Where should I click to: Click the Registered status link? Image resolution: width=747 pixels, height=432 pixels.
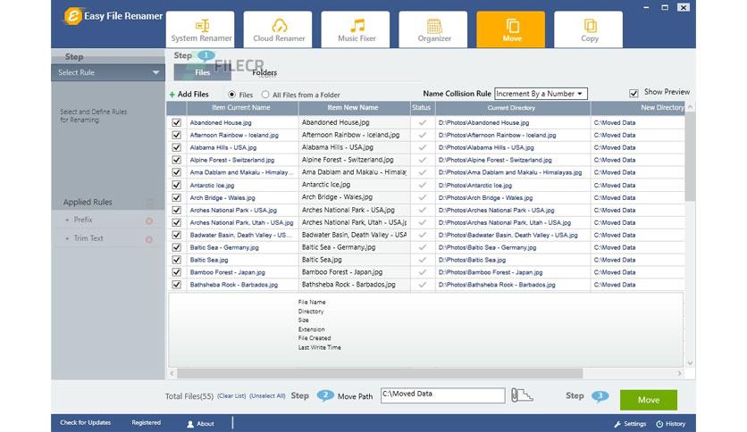[x=147, y=422]
